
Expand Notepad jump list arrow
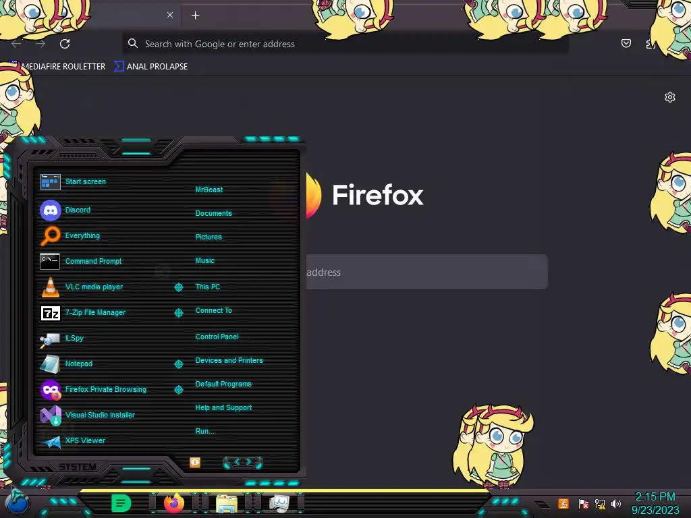178,364
